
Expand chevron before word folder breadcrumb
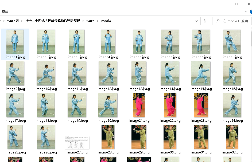pyautogui.click(x=83, y=21)
